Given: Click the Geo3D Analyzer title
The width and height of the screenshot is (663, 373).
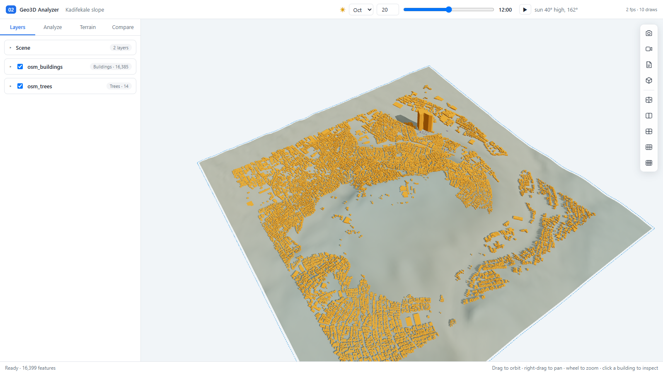Looking at the screenshot, I should tap(39, 10).
